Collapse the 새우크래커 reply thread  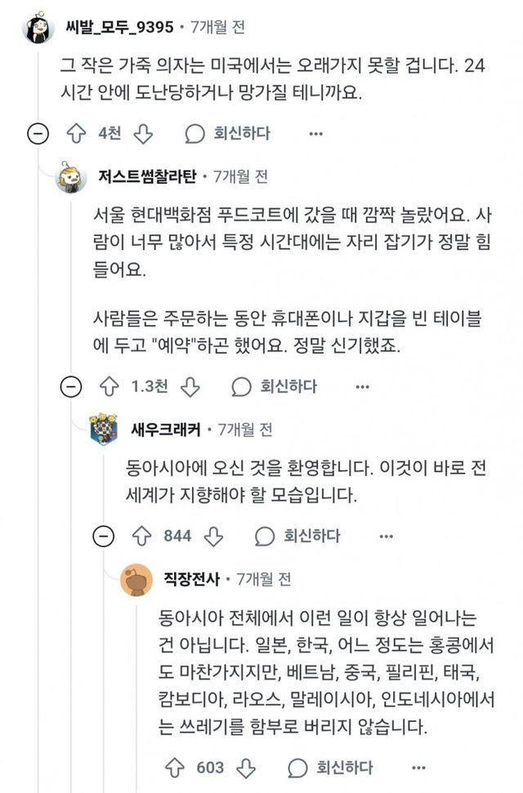[x=104, y=537]
